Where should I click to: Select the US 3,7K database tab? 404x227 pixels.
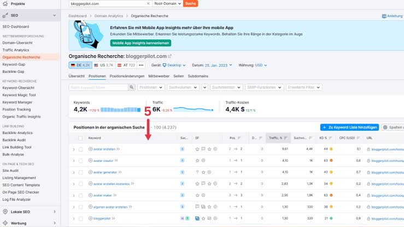[x=103, y=65]
